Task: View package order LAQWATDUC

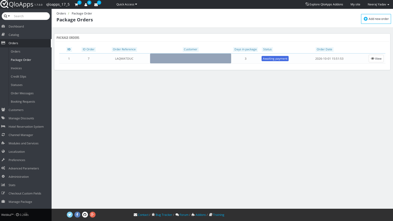Action: pos(376,59)
